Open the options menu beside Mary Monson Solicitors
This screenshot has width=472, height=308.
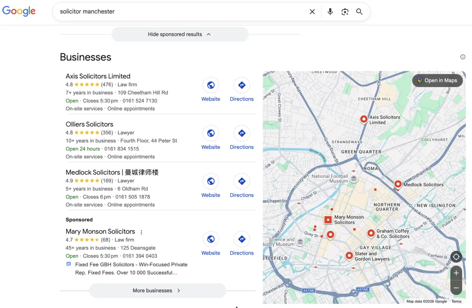tap(142, 232)
